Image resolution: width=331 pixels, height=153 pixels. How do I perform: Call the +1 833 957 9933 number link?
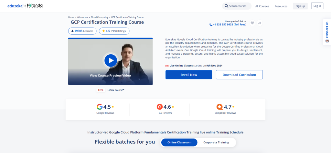(230, 24)
